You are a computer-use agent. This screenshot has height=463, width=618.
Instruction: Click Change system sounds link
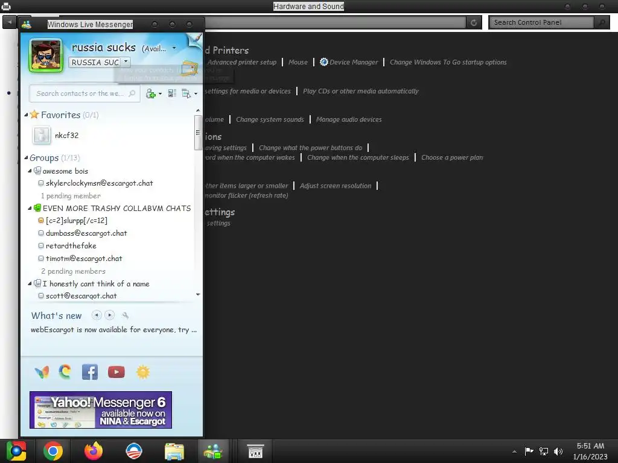pos(270,120)
